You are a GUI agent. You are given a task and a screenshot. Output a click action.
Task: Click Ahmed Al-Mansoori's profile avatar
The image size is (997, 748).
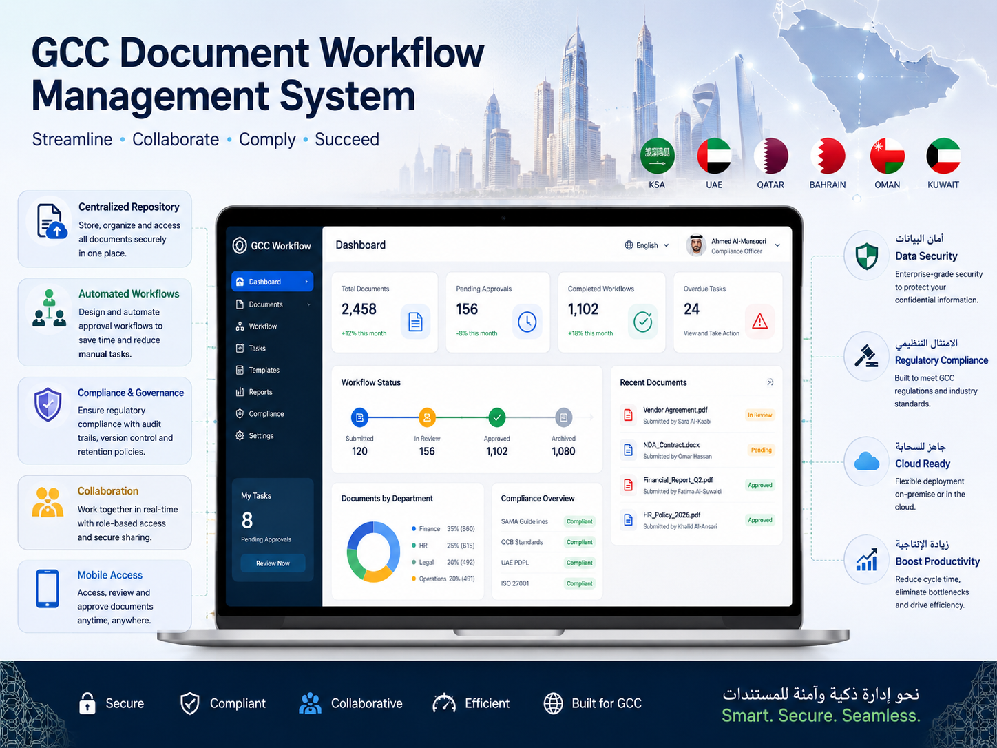696,245
